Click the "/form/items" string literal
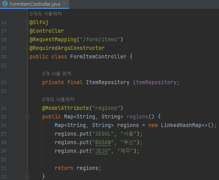Image resolution: width=219 pixels, height=180 pixels. pyautogui.click(x=100, y=40)
